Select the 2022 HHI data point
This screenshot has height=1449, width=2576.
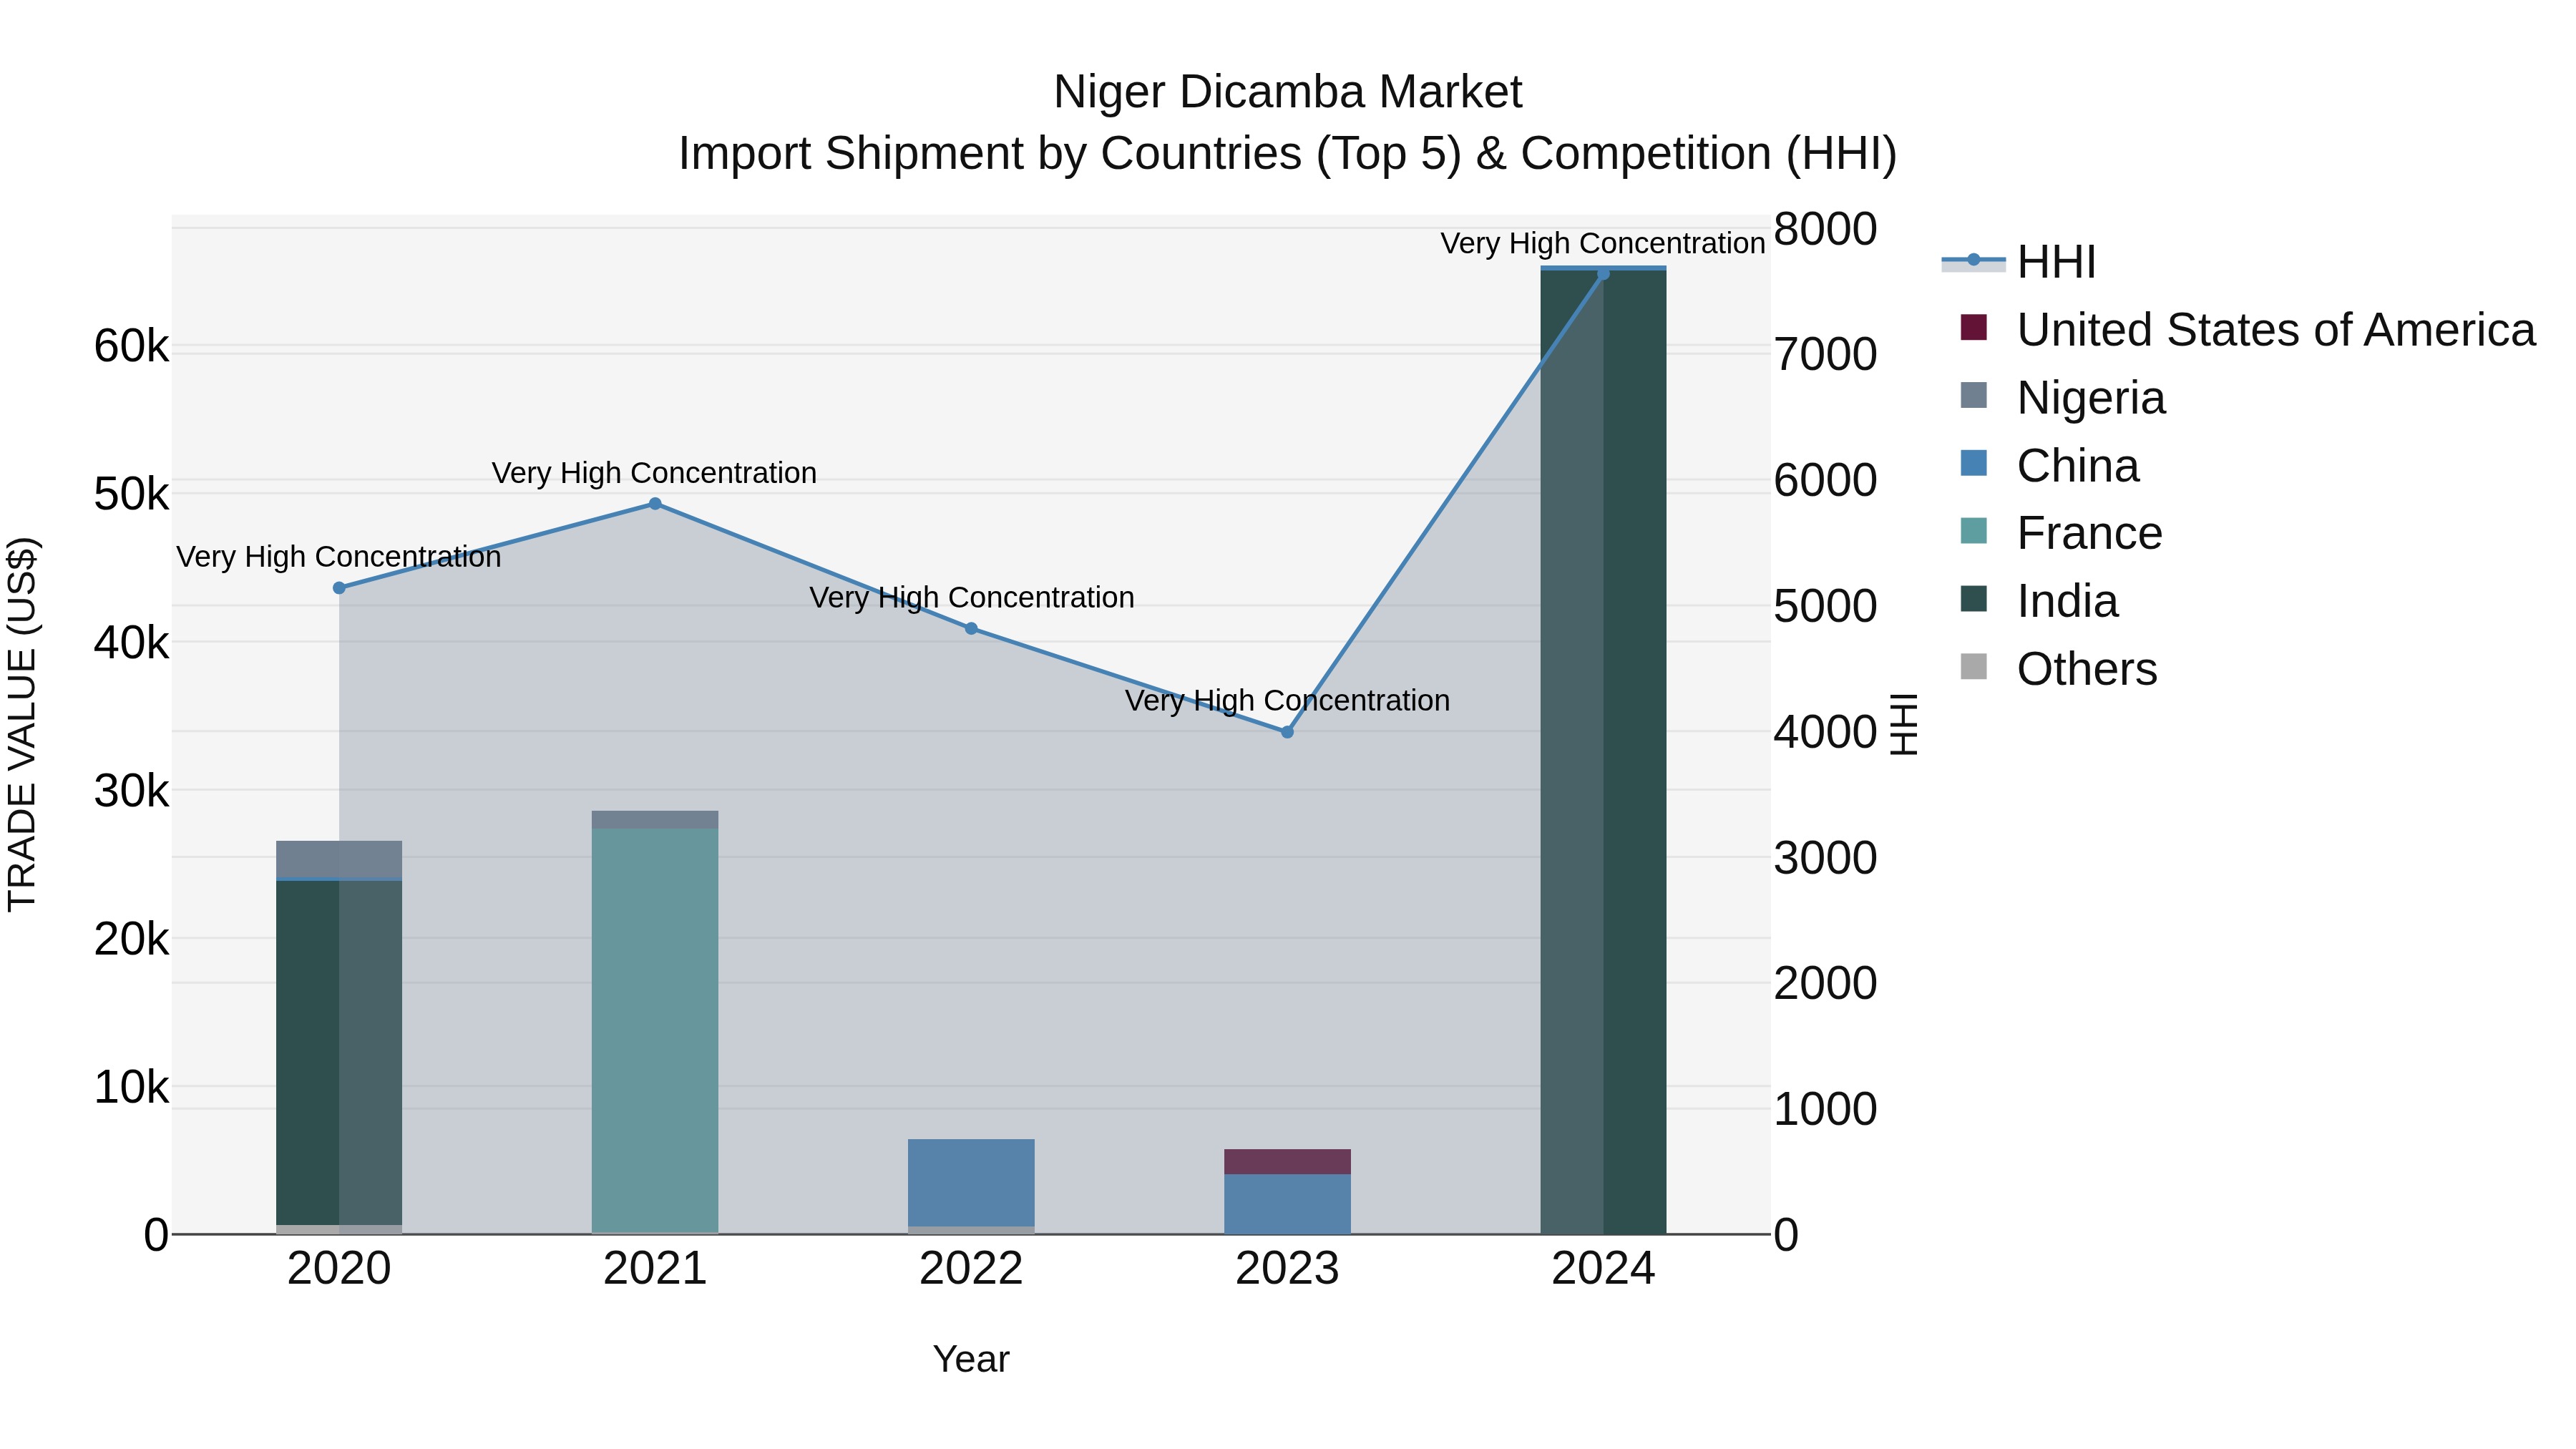point(971,629)
